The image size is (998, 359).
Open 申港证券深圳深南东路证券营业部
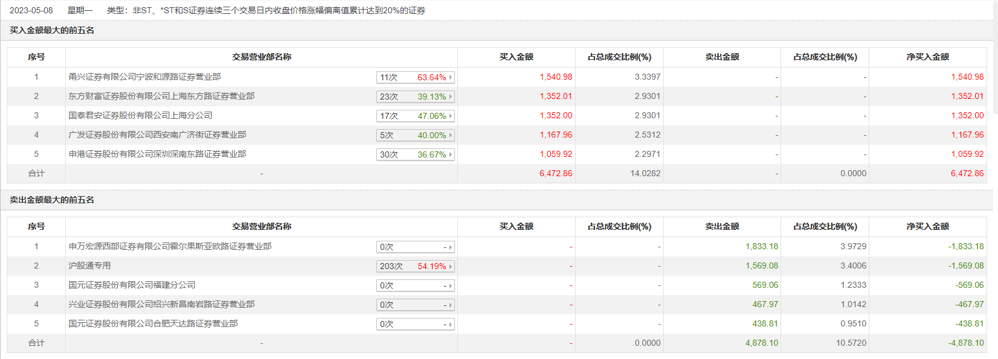point(157,154)
